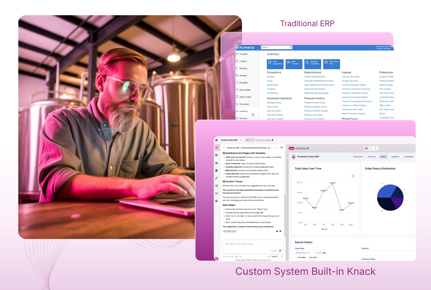The image size is (431, 290).
Task: Toggle the mobile preview in the AI Builder bar
Action: tap(375, 148)
